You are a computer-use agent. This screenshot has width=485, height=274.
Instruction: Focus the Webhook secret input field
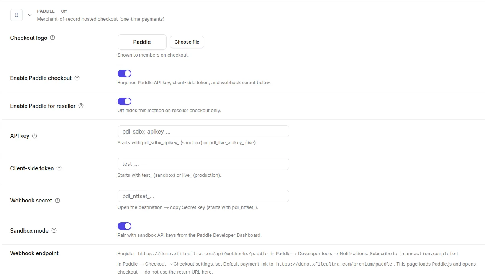(203, 196)
